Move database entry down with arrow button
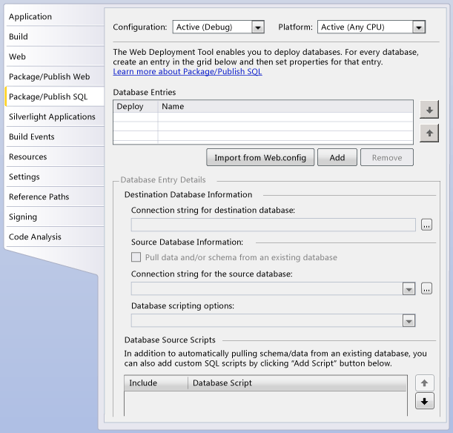Screen dimensions: 453x433 [429, 110]
